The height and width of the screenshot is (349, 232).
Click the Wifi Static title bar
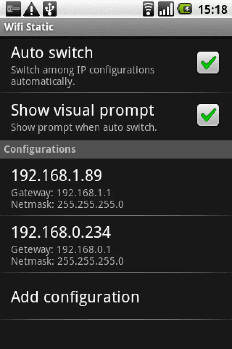point(29,27)
